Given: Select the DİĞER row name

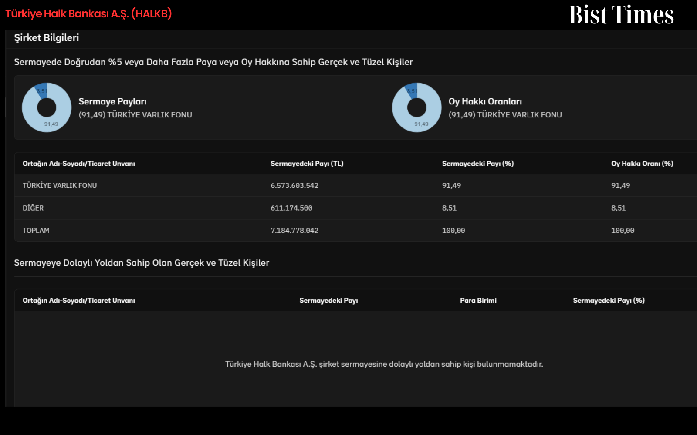Looking at the screenshot, I should click(33, 208).
